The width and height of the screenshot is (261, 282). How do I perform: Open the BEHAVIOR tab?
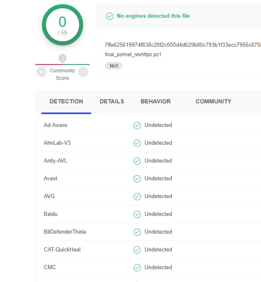pyautogui.click(x=155, y=101)
